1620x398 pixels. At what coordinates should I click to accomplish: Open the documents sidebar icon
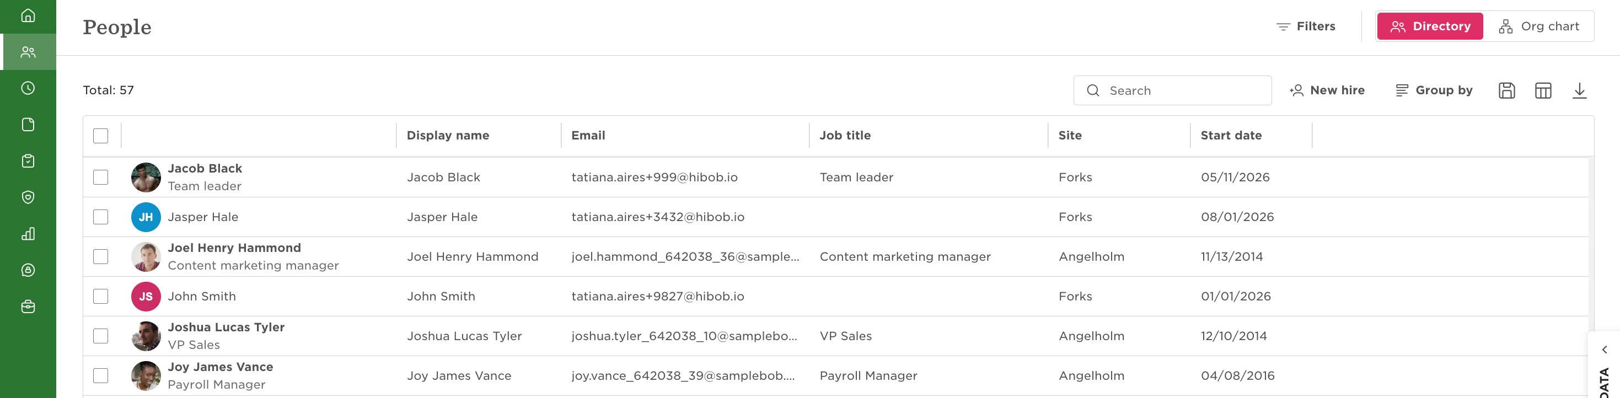[x=28, y=125]
